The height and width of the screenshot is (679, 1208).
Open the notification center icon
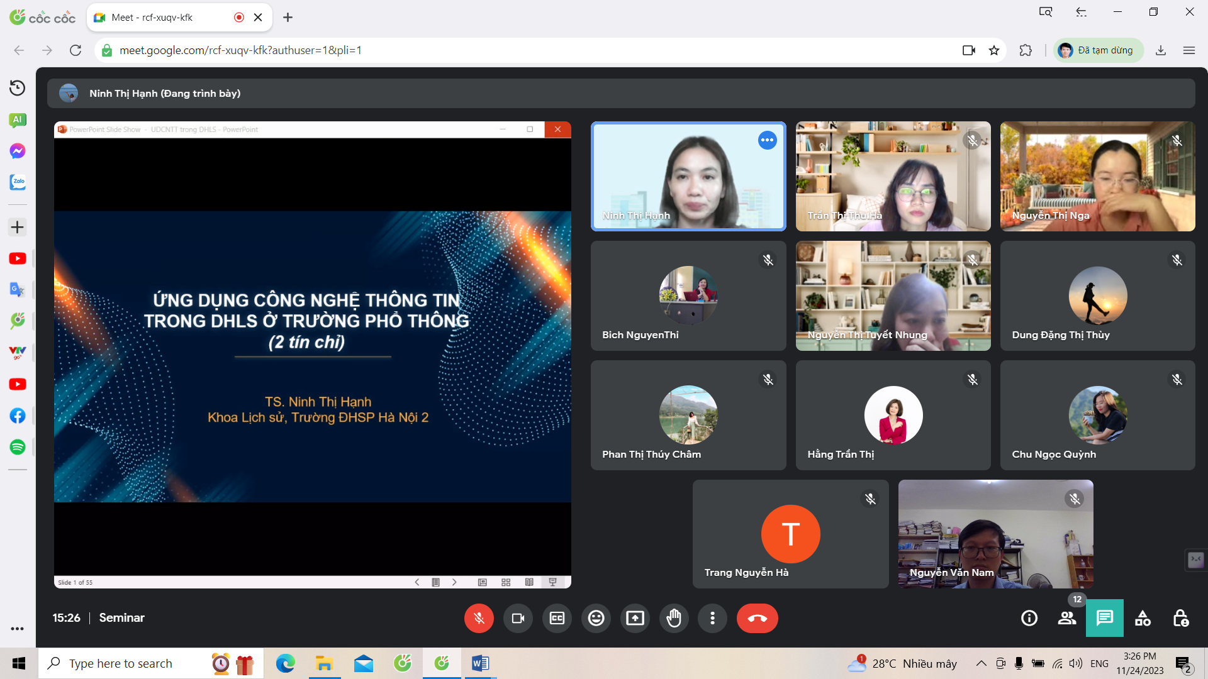pyautogui.click(x=1183, y=665)
